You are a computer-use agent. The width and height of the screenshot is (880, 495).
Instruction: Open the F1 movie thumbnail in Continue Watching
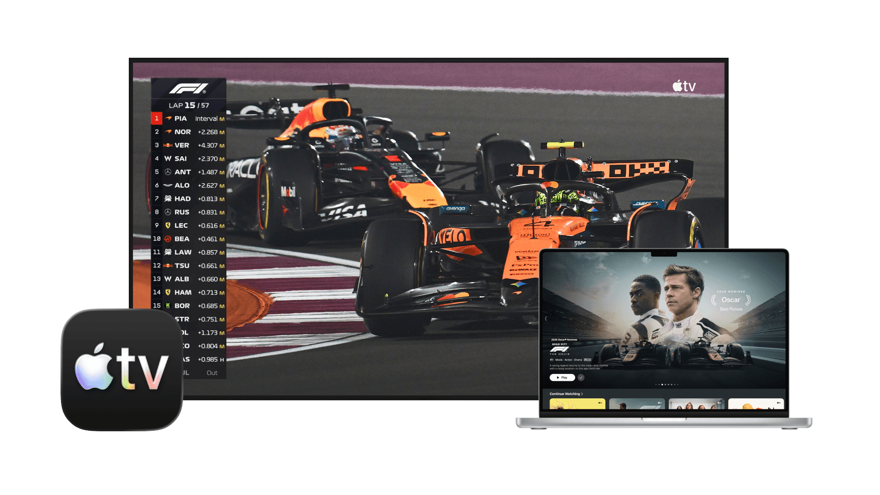coord(637,404)
